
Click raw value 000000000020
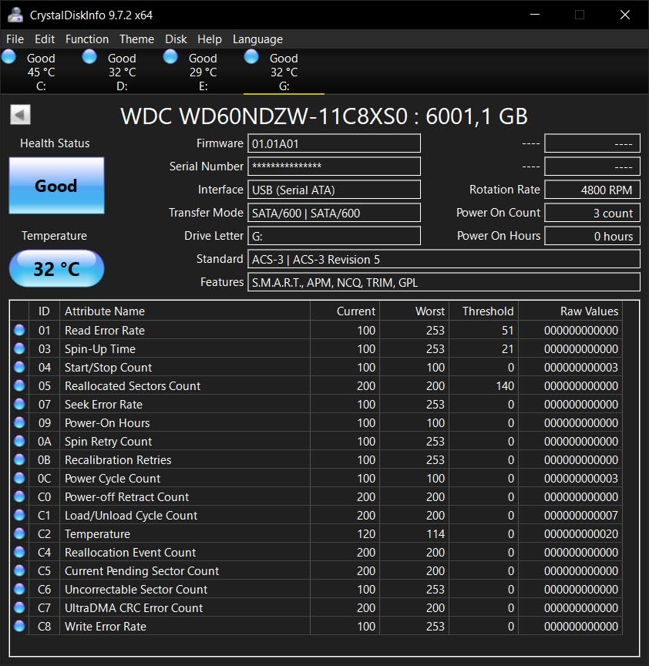coord(581,534)
